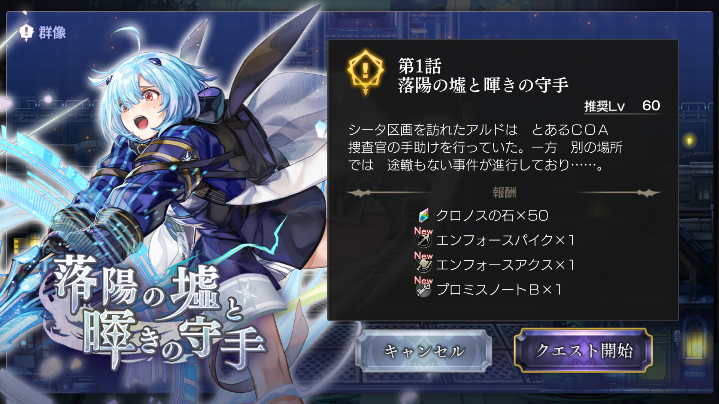
Task: Click the エンフォースパイク weapon icon
Action: pyautogui.click(x=424, y=240)
